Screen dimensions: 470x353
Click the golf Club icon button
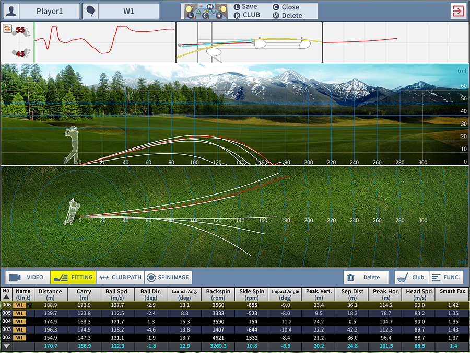[403, 278]
